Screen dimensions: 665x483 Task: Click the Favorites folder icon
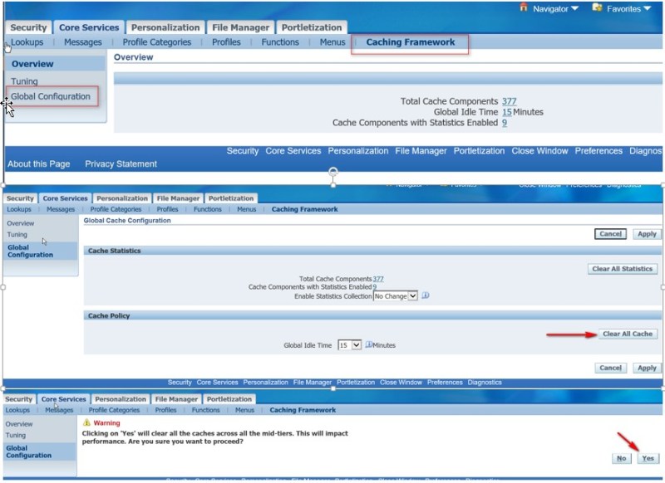click(597, 7)
